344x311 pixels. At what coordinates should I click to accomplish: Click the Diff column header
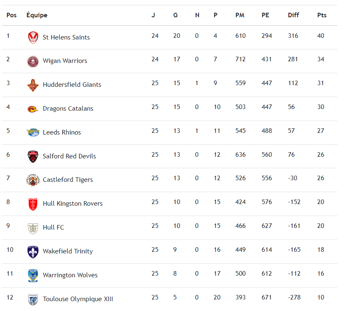click(293, 15)
